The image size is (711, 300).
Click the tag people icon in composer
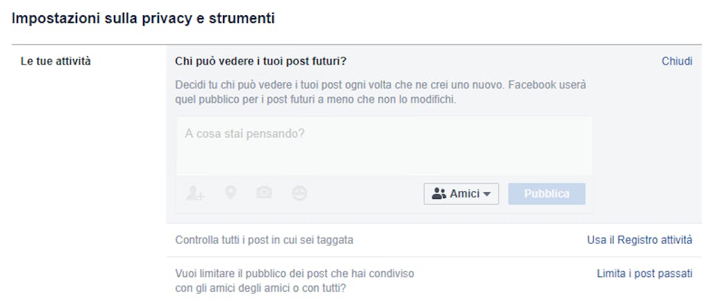coord(195,194)
